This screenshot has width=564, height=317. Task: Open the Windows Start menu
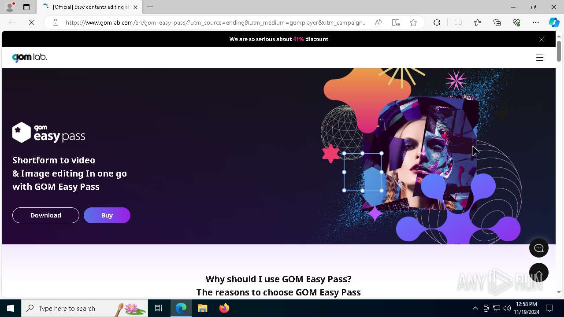tap(11, 308)
